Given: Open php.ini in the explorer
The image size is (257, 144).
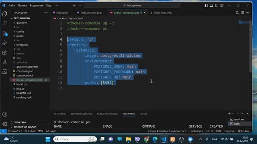Looking at the screenshot, I should (x=20, y=89).
